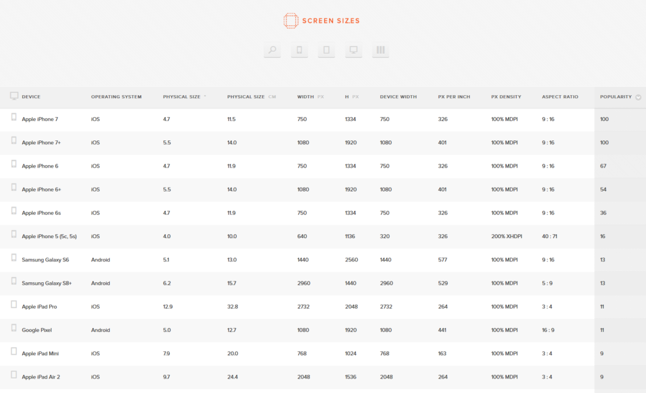Viewport: 646px width, 393px height.
Task: Click phone icon next to Apple iPhone 7
Action: [x=14, y=118]
